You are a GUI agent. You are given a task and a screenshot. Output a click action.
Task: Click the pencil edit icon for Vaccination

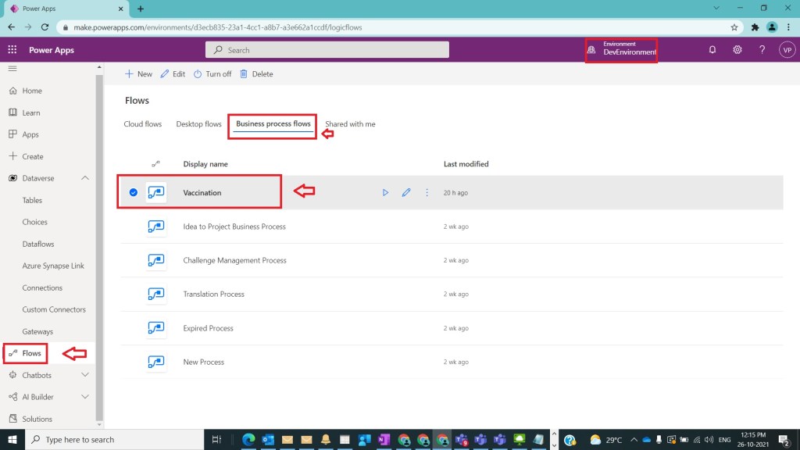(406, 192)
